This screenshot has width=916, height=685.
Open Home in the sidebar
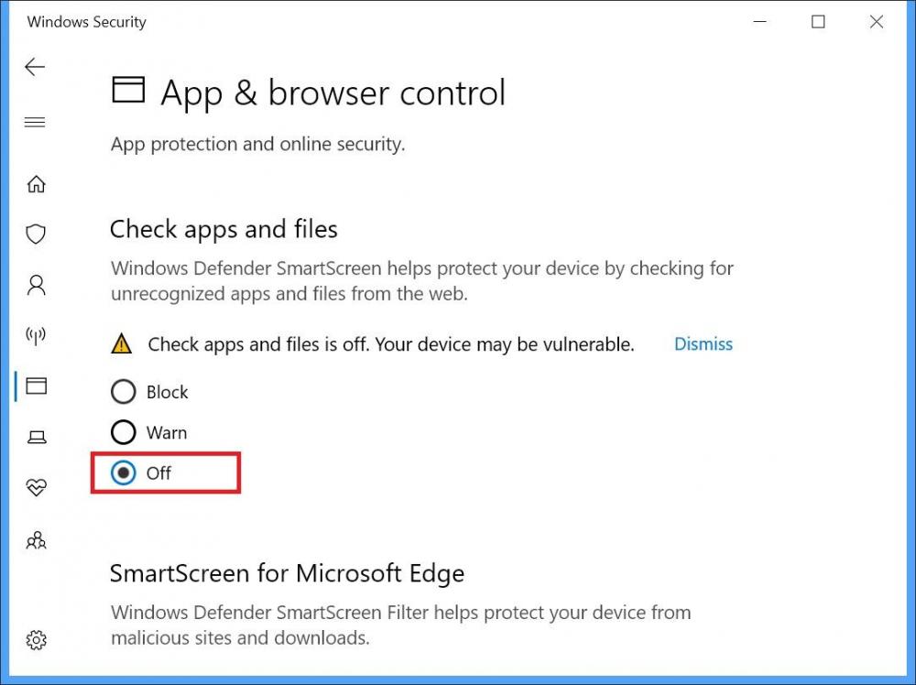(x=37, y=184)
